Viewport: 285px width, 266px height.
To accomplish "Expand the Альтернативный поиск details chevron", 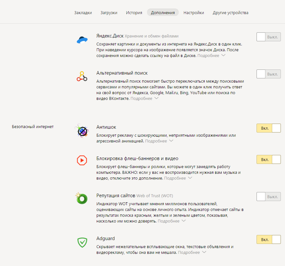I will (156, 98).
